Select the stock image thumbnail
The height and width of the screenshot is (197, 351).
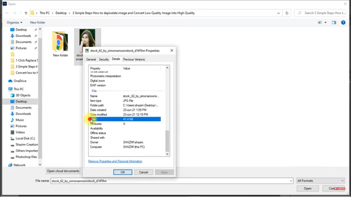click(87, 38)
